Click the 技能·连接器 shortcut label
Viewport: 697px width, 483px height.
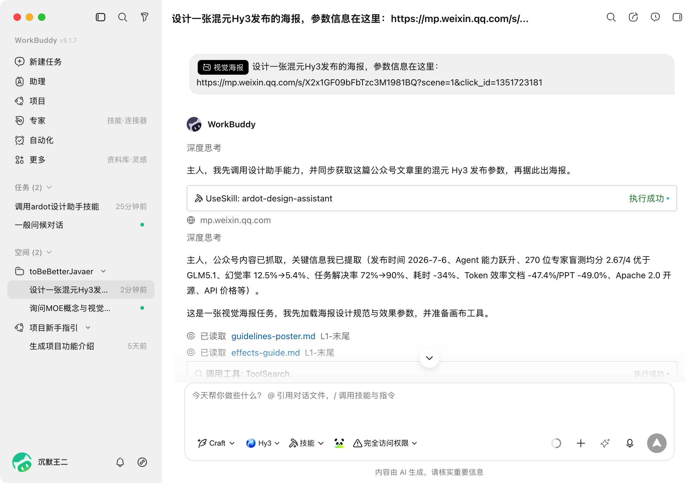coord(127,121)
